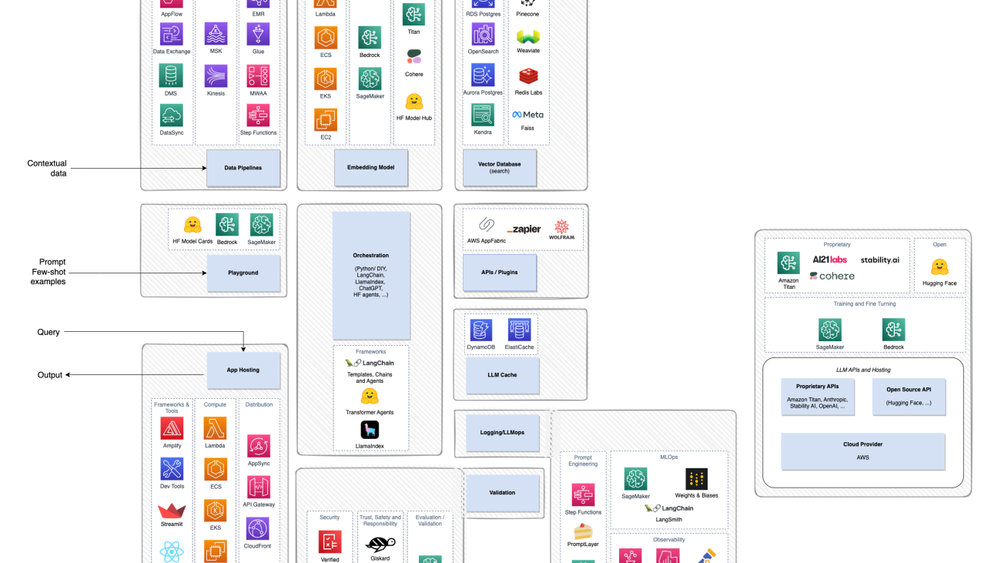This screenshot has height=563, width=1001.
Task: Select Step Functions icon above Data Pipelines
Action: point(258,116)
